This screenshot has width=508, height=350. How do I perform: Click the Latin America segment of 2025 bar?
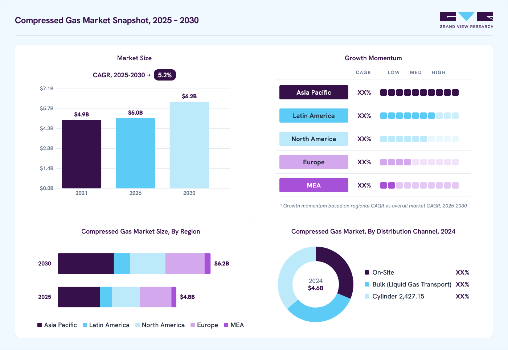[106, 297]
